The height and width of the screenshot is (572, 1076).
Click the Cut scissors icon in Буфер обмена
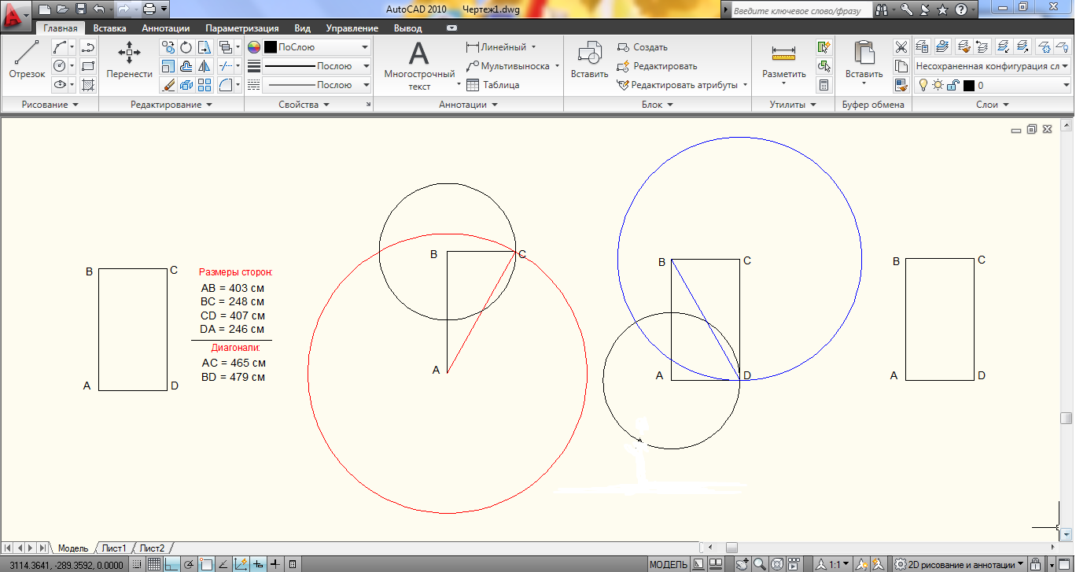pos(901,47)
